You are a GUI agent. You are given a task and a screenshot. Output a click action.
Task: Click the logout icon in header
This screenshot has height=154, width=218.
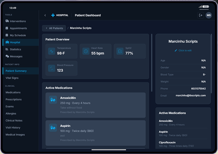tap(200, 15)
